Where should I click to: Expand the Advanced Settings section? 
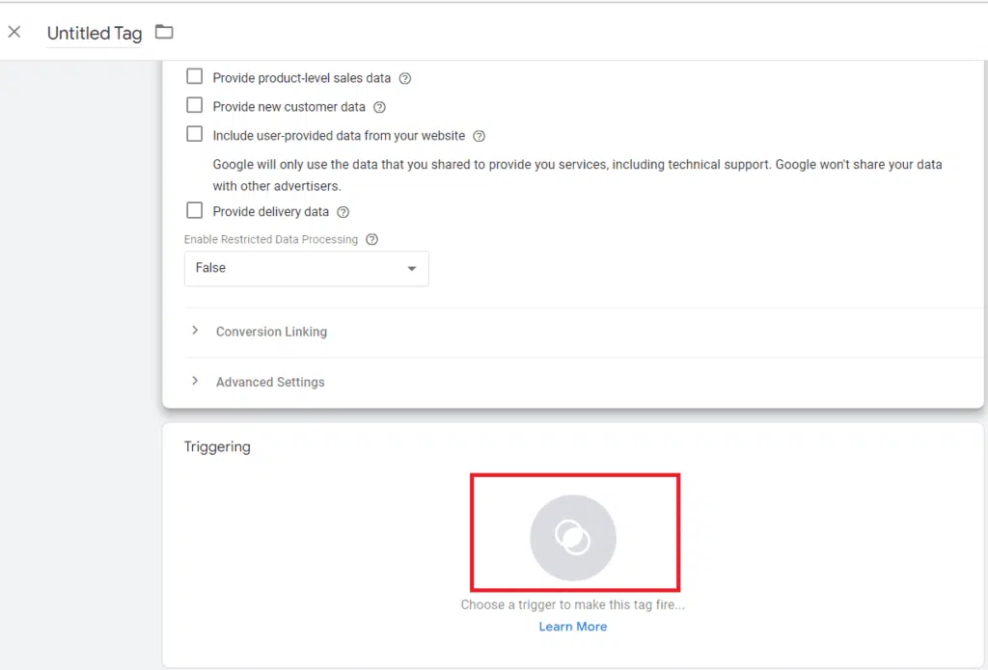[270, 382]
